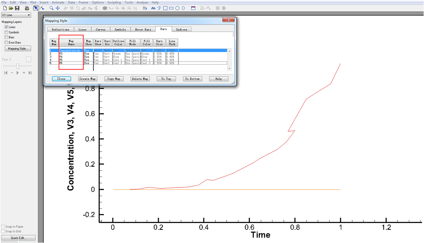Click the Create Frame tool icon

193,8
